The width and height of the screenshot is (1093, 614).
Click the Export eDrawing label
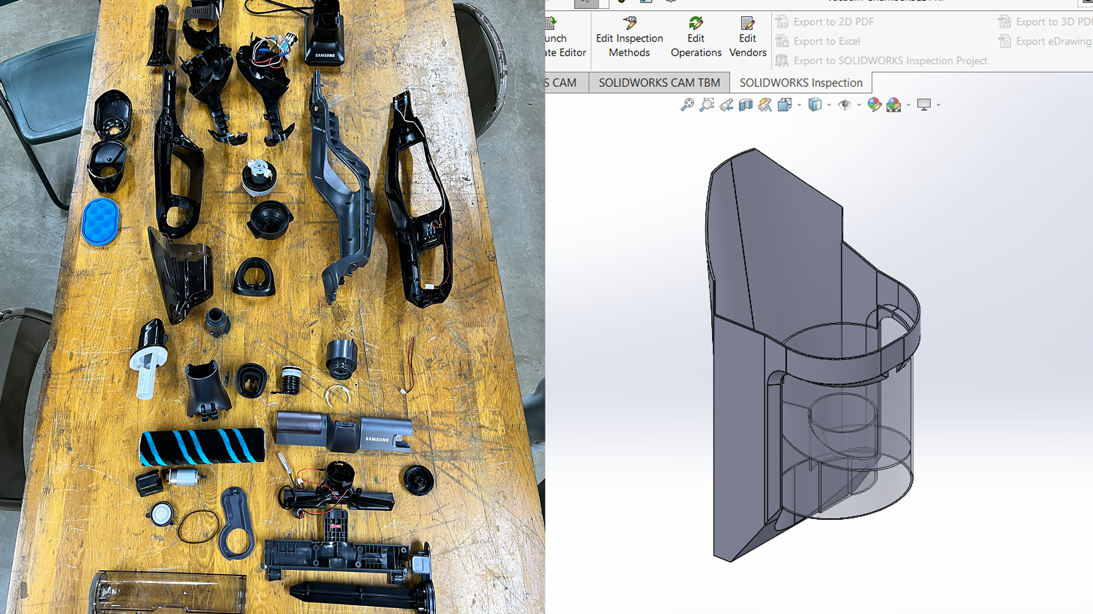pos(1054,42)
